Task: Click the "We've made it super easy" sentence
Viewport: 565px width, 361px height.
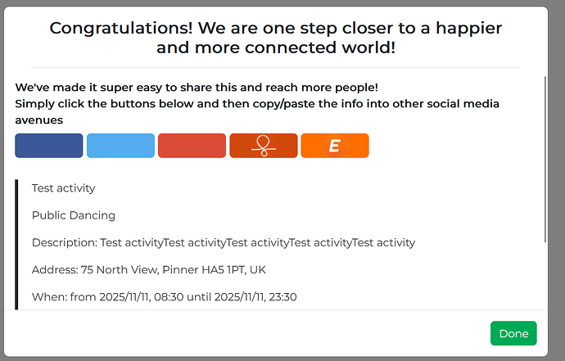Action: click(197, 87)
